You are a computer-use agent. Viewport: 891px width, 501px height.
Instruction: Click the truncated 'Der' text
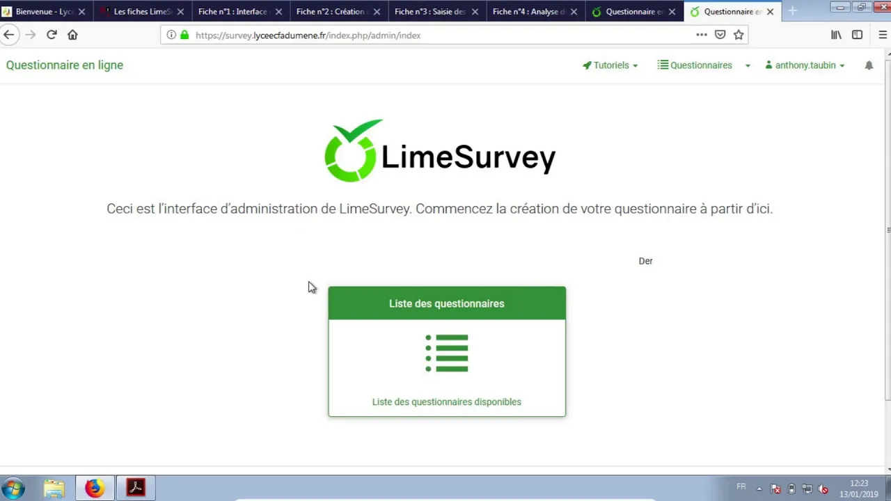point(645,261)
